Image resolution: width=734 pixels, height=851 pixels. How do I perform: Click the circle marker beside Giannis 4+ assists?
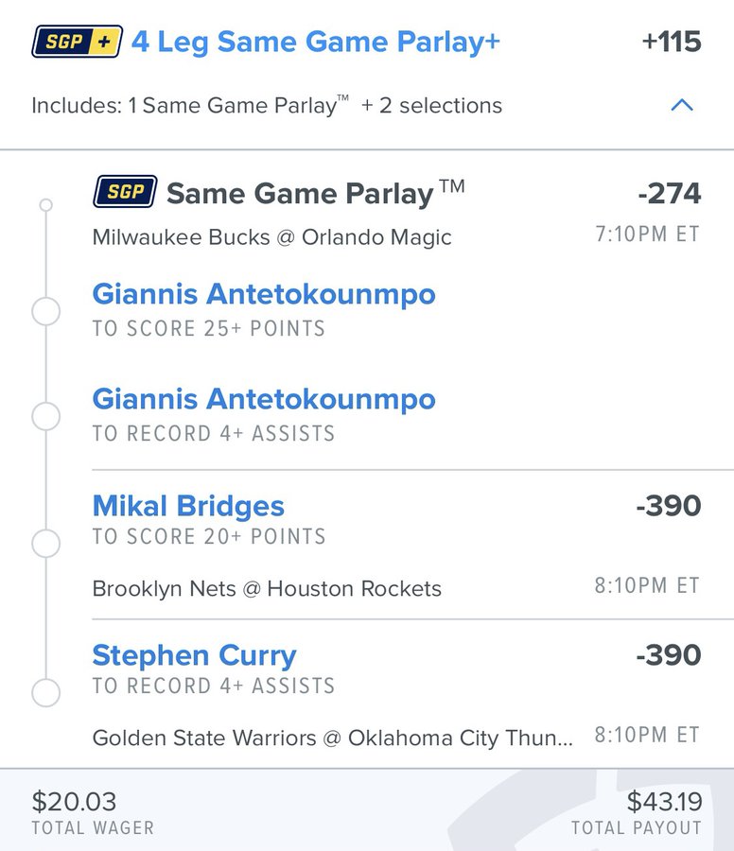point(45,416)
